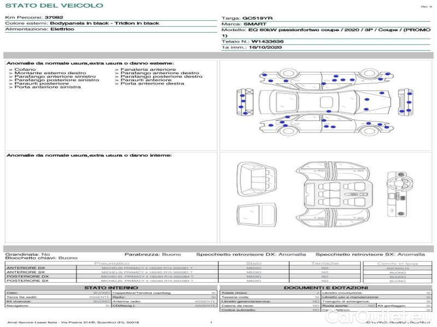Select the Libretto circolazione label

point(342,293)
